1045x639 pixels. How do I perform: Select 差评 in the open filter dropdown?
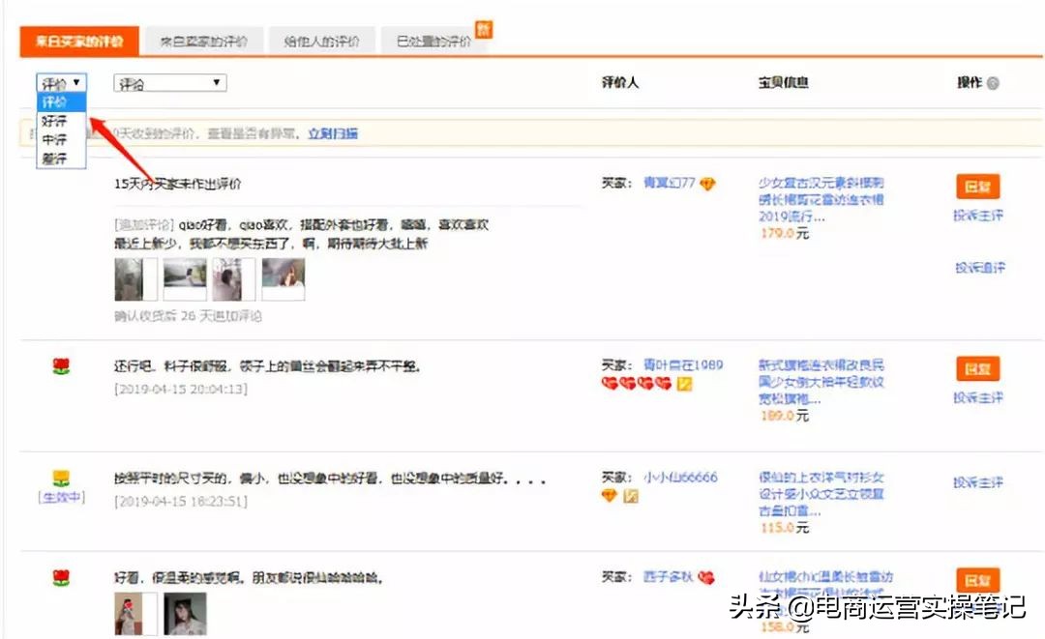point(53,158)
